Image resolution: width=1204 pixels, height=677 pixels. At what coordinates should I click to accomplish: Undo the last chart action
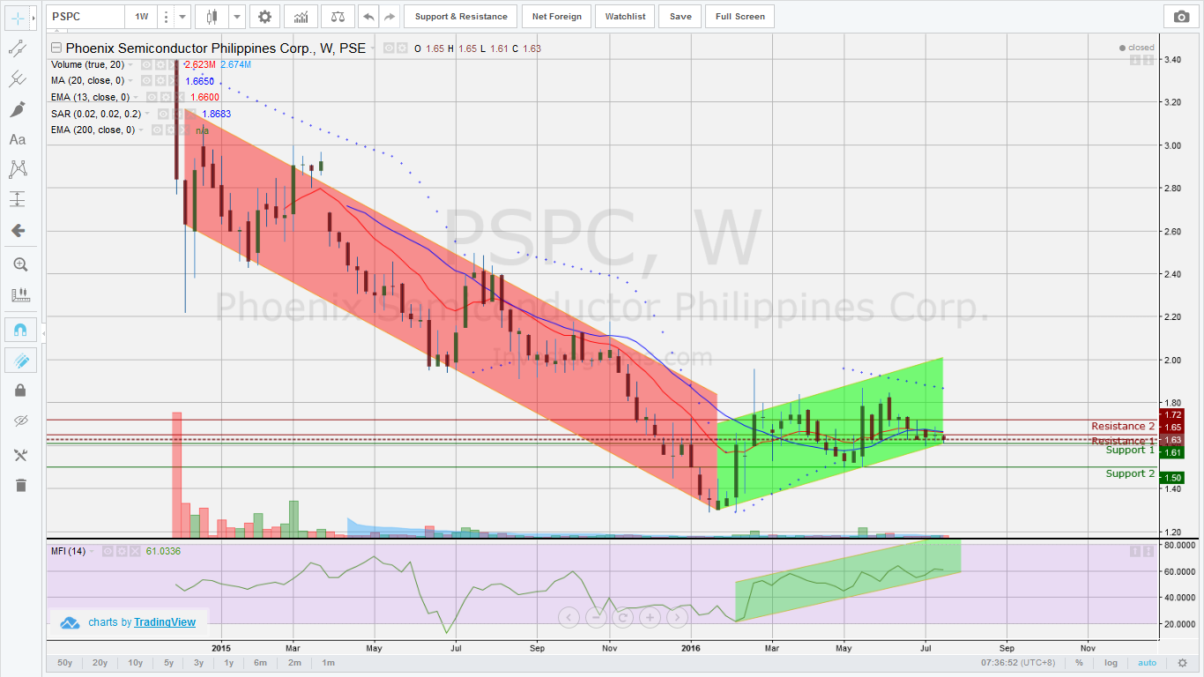[x=369, y=16]
